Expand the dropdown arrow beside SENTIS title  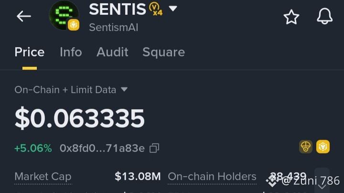[x=173, y=9]
